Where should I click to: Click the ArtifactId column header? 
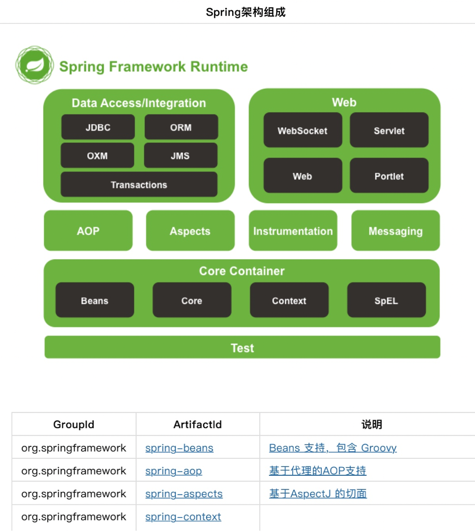[198, 424]
